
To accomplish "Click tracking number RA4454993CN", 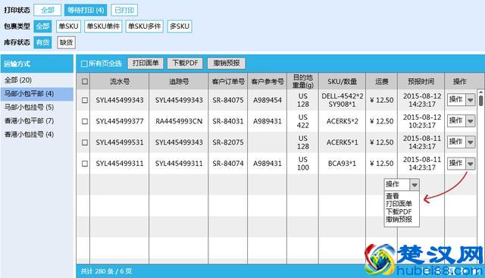I will coord(179,121).
